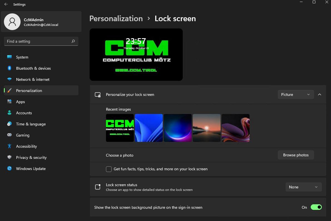Select the glowing blue orb recent image
331x221 pixels.
[178, 128]
